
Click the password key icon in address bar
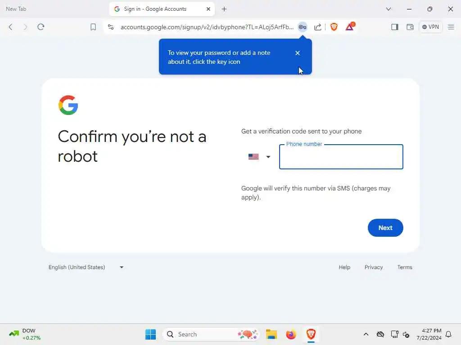(303, 27)
